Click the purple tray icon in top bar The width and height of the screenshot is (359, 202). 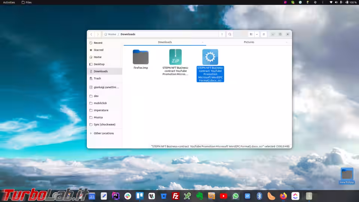[x=285, y=2]
